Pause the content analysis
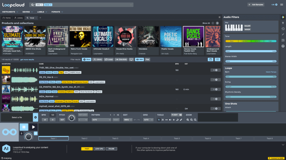Image resolution: width=286 pixels, height=160 pixels. point(112,149)
